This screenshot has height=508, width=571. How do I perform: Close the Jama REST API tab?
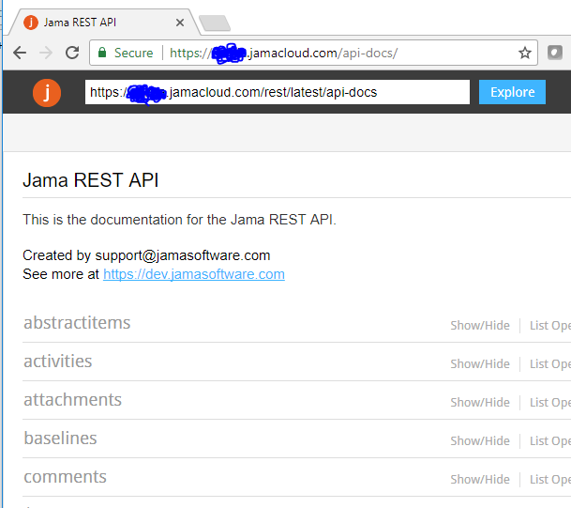pos(179,23)
